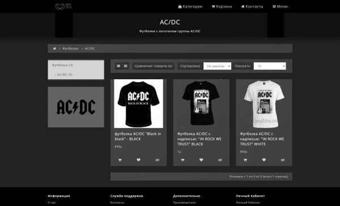
Task: Open IN ROCK WE TRUST BLACK product title
Action: click(x=199, y=139)
